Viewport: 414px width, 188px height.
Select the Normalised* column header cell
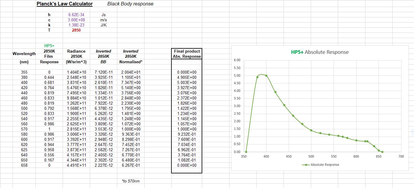click(130, 62)
